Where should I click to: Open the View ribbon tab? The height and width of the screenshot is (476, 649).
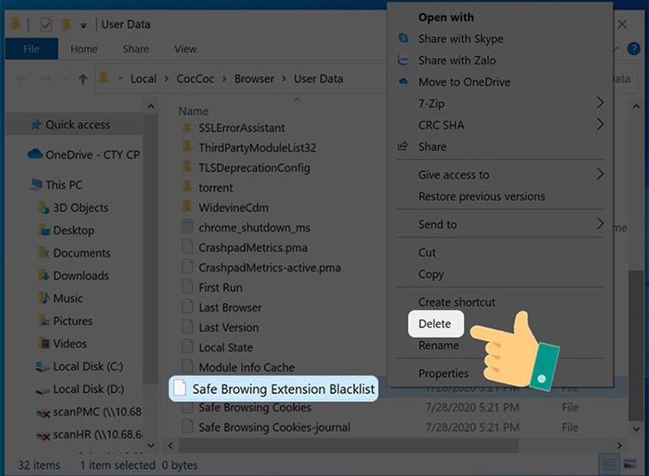pos(185,48)
